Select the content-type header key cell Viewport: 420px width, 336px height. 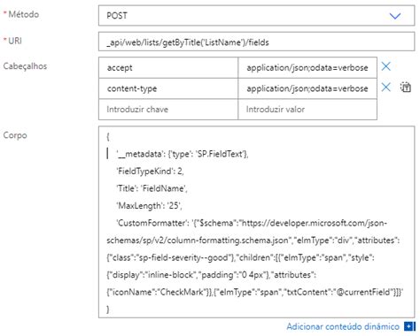coord(168,88)
